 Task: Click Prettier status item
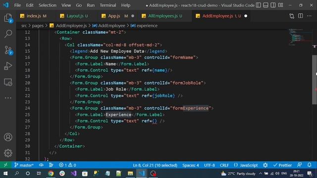tap(282, 165)
